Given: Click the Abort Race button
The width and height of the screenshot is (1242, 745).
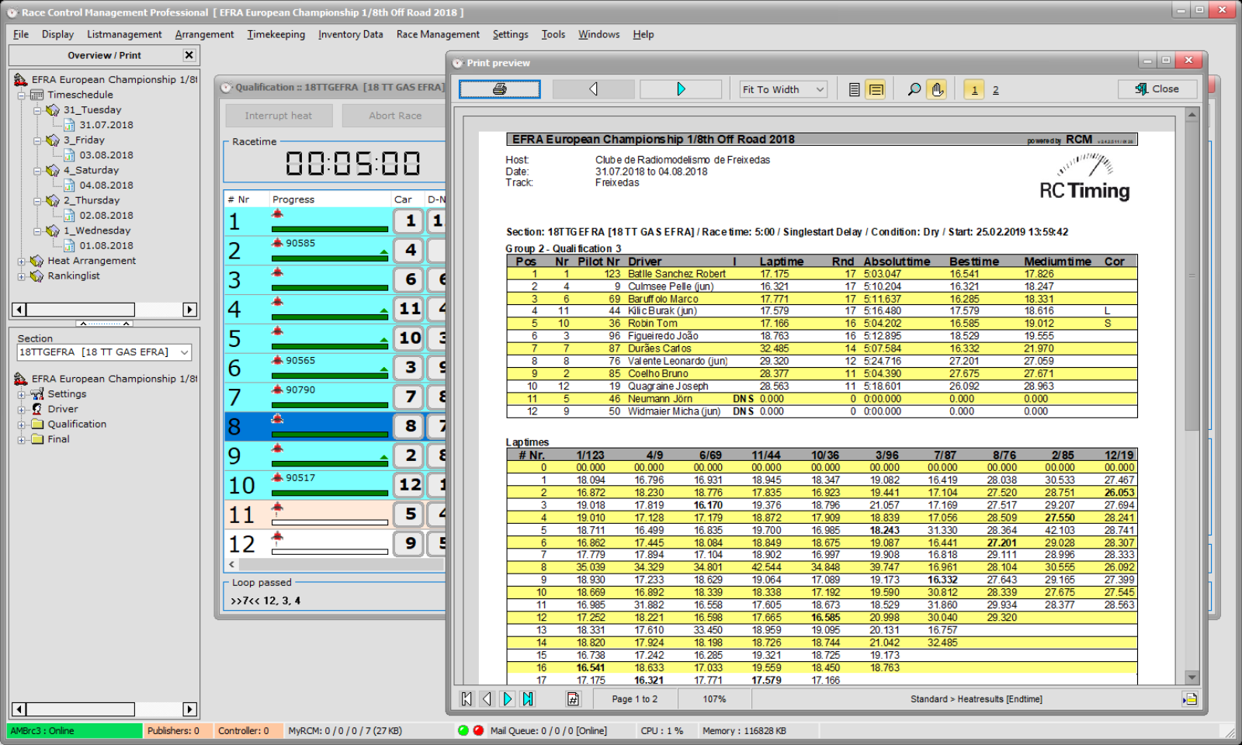Looking at the screenshot, I should [394, 115].
